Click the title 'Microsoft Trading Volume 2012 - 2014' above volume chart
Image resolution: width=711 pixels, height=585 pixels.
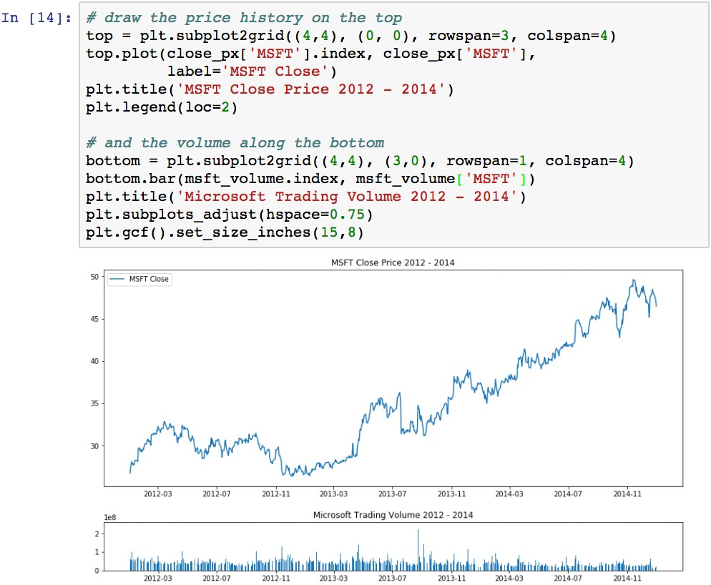click(393, 515)
